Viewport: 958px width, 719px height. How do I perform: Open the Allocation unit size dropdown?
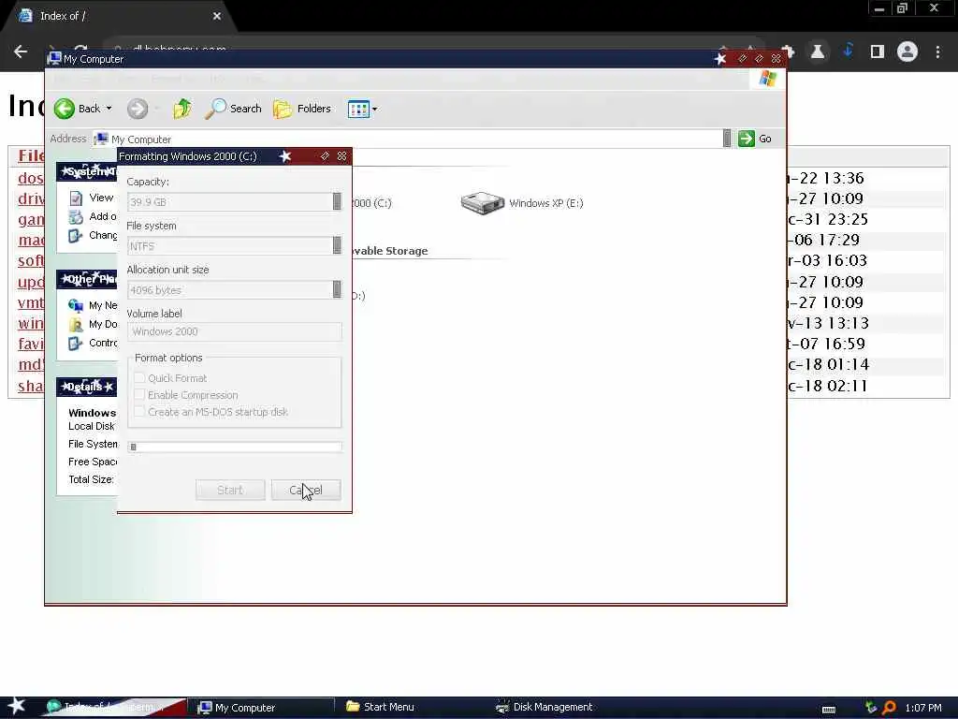[337, 290]
